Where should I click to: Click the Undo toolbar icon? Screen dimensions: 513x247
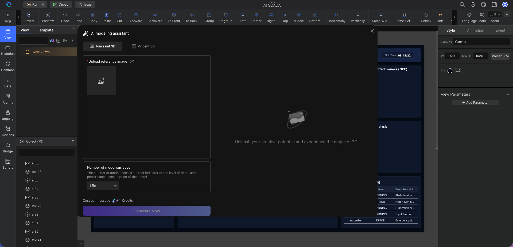tap(65, 18)
